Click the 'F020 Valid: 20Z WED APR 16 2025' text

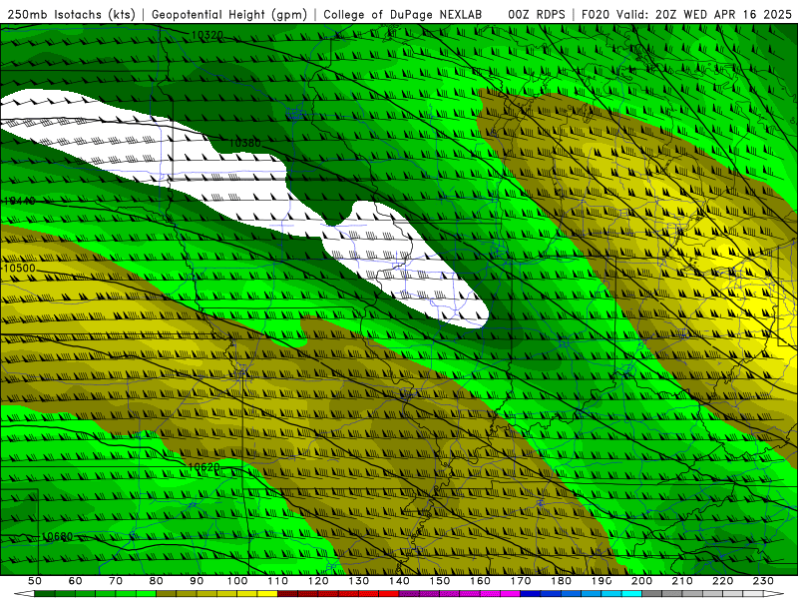click(686, 15)
